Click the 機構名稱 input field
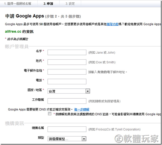 (67, 129)
